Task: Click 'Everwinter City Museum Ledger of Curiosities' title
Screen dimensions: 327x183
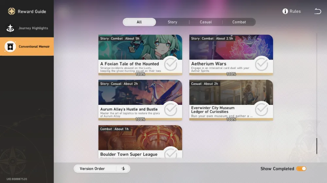Action: (x=213, y=110)
